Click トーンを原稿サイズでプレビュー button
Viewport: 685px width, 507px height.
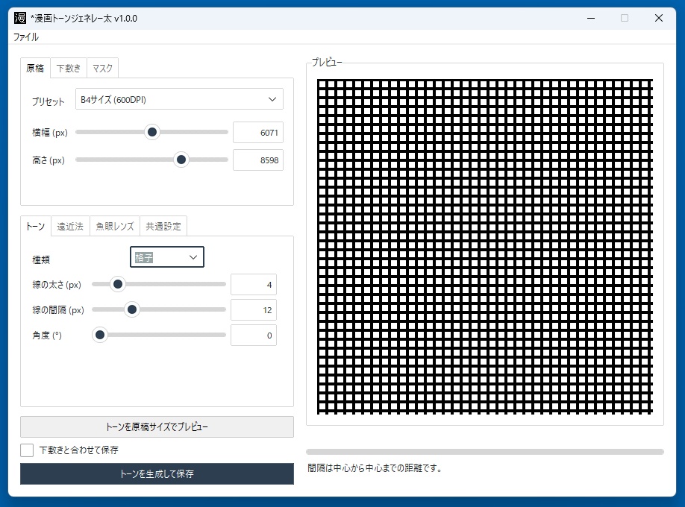(157, 426)
